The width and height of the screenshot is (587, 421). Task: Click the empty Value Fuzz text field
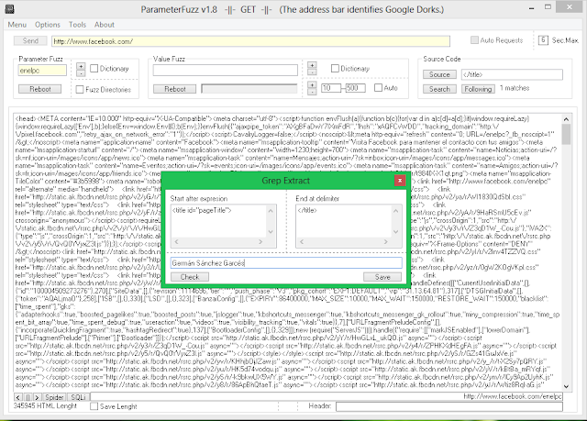pos(226,70)
